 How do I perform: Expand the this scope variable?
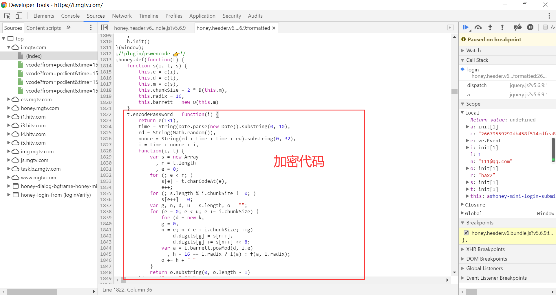pos(467,196)
